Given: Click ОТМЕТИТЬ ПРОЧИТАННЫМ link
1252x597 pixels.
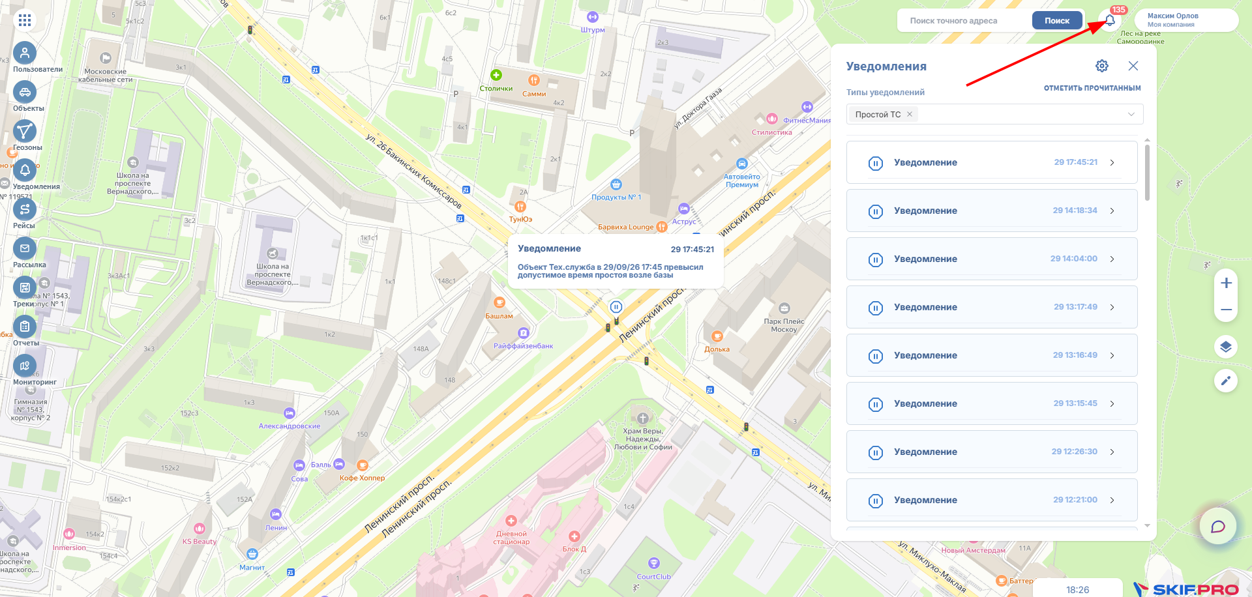Looking at the screenshot, I should pos(1092,88).
